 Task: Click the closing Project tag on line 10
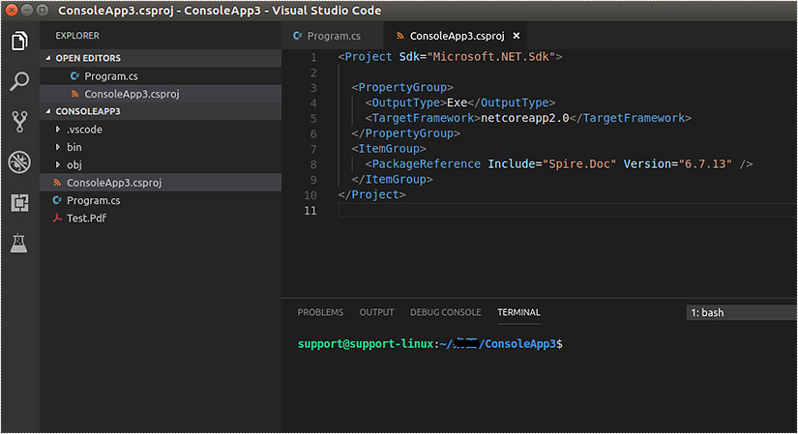tap(372, 194)
